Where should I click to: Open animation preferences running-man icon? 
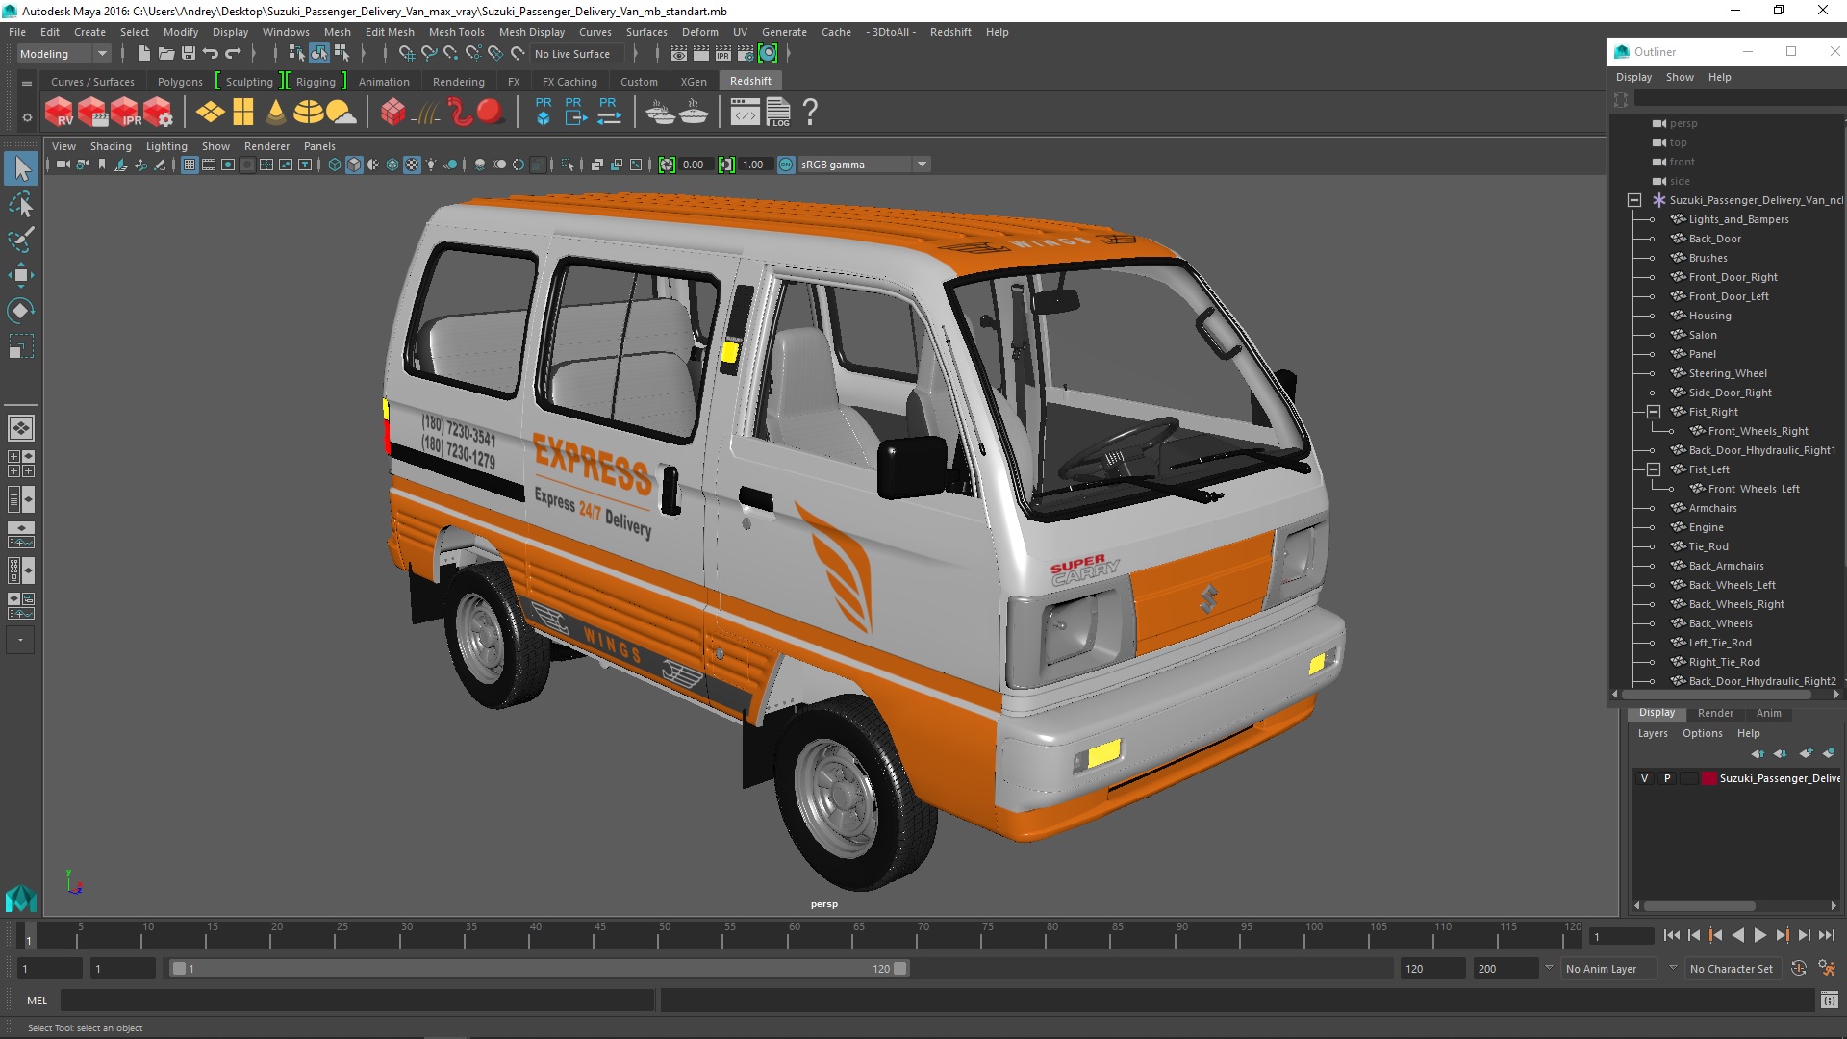[1827, 969]
